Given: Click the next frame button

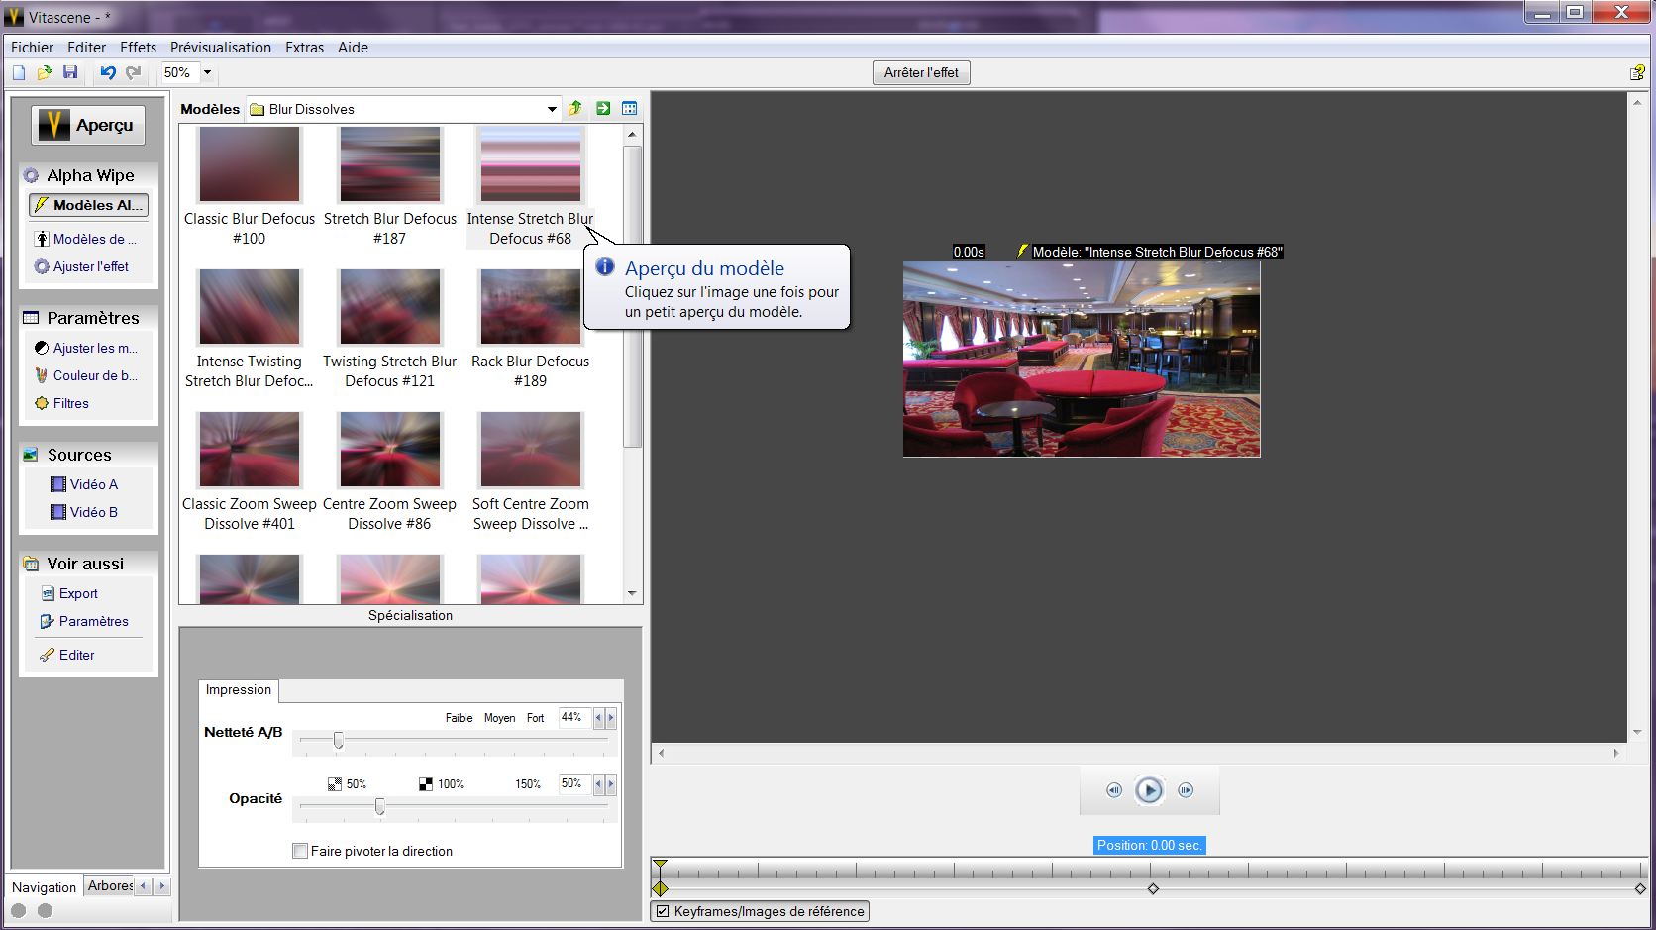Looking at the screenshot, I should point(1186,790).
